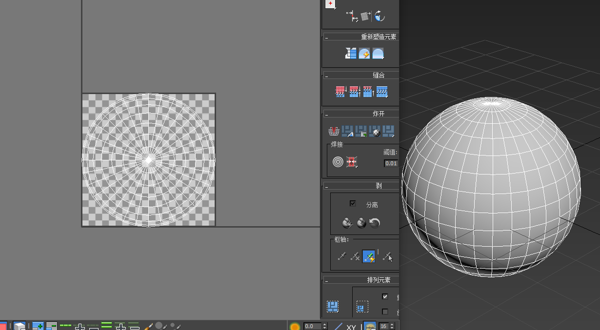The height and width of the screenshot is (330, 600).
Task: Click the Break icon in 炸开 section
Action: (334, 131)
